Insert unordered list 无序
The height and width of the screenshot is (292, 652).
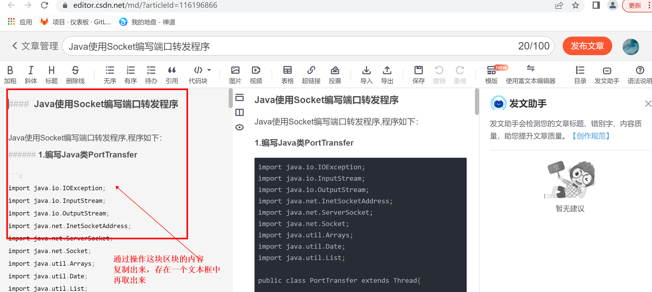(x=110, y=75)
